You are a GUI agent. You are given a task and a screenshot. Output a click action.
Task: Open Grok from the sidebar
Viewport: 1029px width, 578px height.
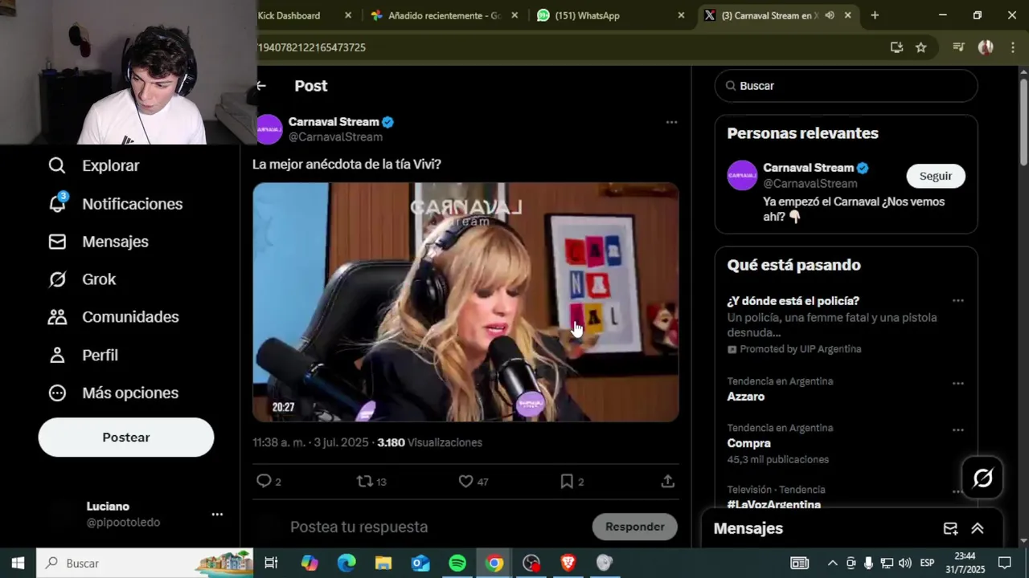click(x=82, y=279)
